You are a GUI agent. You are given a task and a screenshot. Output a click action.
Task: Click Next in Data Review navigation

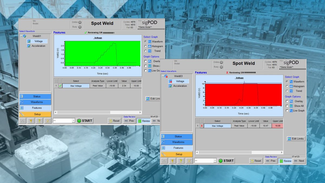tap(299, 160)
